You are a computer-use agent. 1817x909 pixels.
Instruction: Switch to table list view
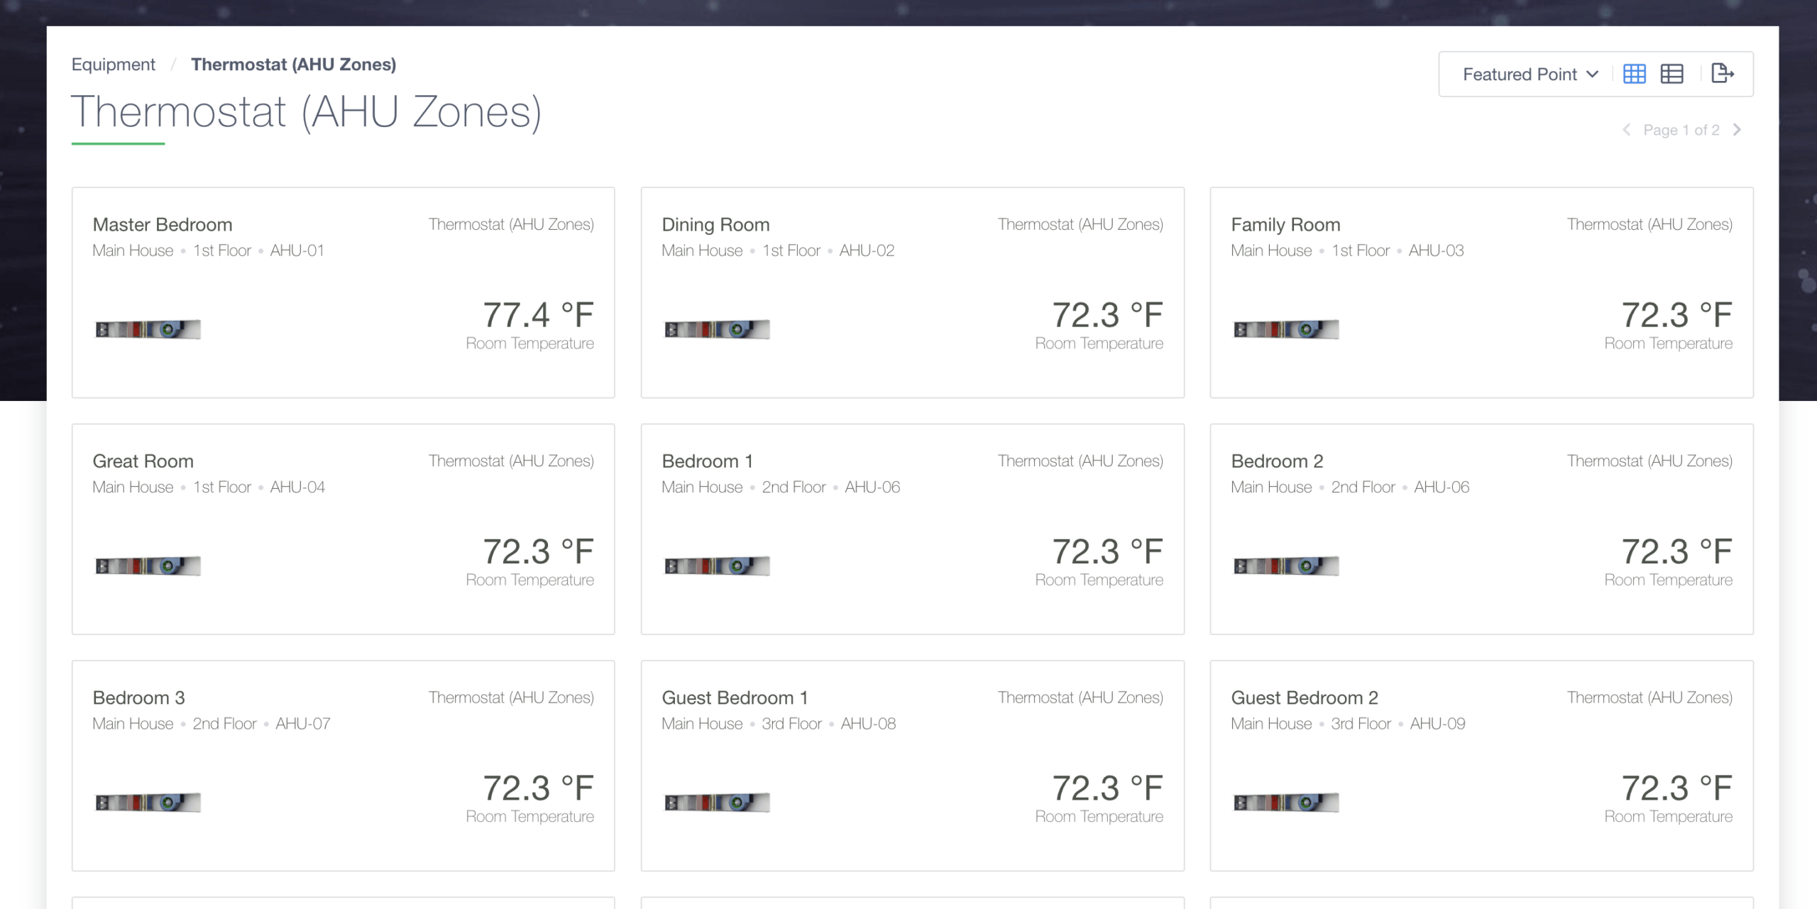[x=1671, y=74]
